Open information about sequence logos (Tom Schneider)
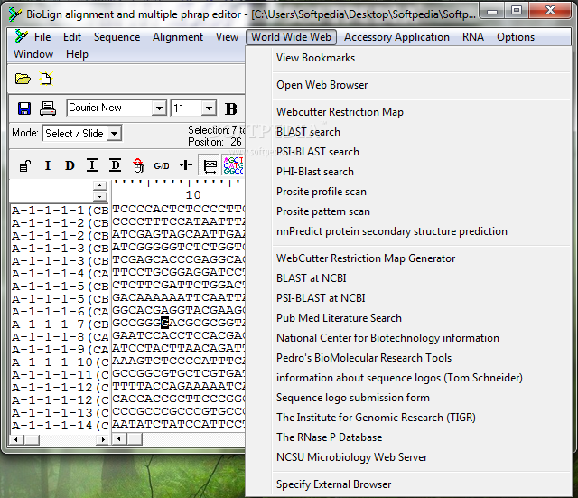 point(409,378)
